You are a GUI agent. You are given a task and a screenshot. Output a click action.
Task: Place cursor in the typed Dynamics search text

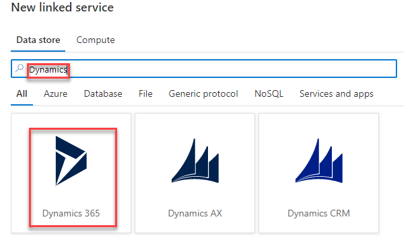click(48, 70)
